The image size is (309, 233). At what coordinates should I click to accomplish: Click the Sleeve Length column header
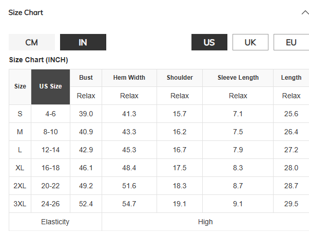coord(238,78)
